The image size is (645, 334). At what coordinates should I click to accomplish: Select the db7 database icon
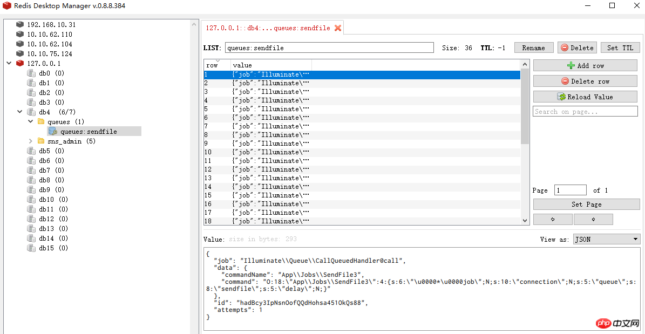click(x=31, y=171)
